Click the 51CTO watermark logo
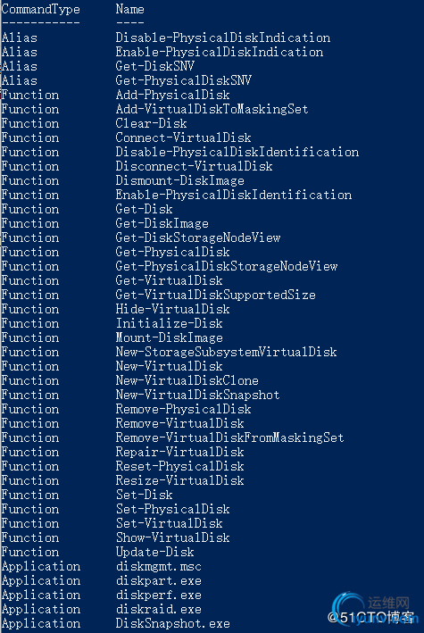This screenshot has height=633, width=424. pos(370,618)
